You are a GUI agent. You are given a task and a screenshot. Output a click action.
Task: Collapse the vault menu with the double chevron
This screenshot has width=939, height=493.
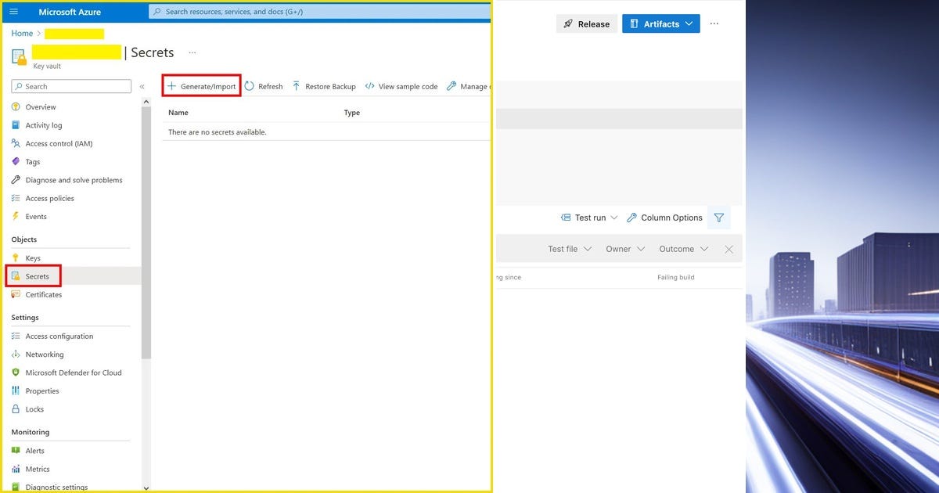(142, 86)
